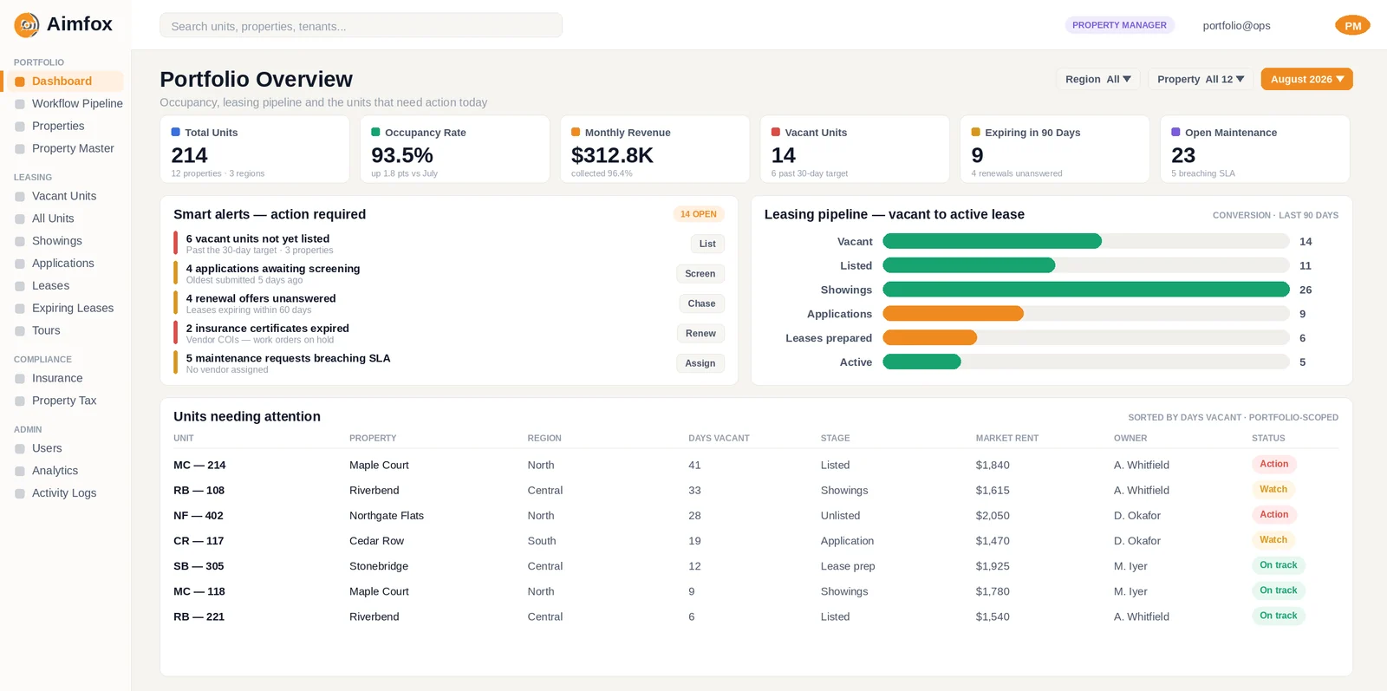Screen dimensions: 1387x691
Task: Click the Vacant pipeline progress bar
Action: click(1086, 241)
